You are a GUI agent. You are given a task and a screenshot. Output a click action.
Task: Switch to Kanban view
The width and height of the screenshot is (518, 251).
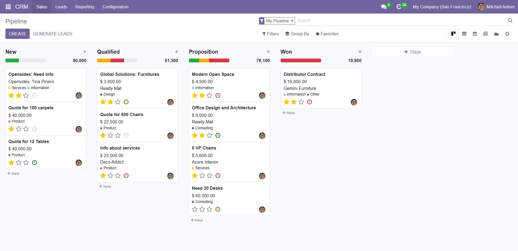pos(453,34)
